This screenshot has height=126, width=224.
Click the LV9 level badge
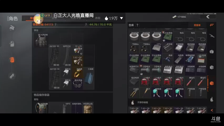(x=46, y=15)
